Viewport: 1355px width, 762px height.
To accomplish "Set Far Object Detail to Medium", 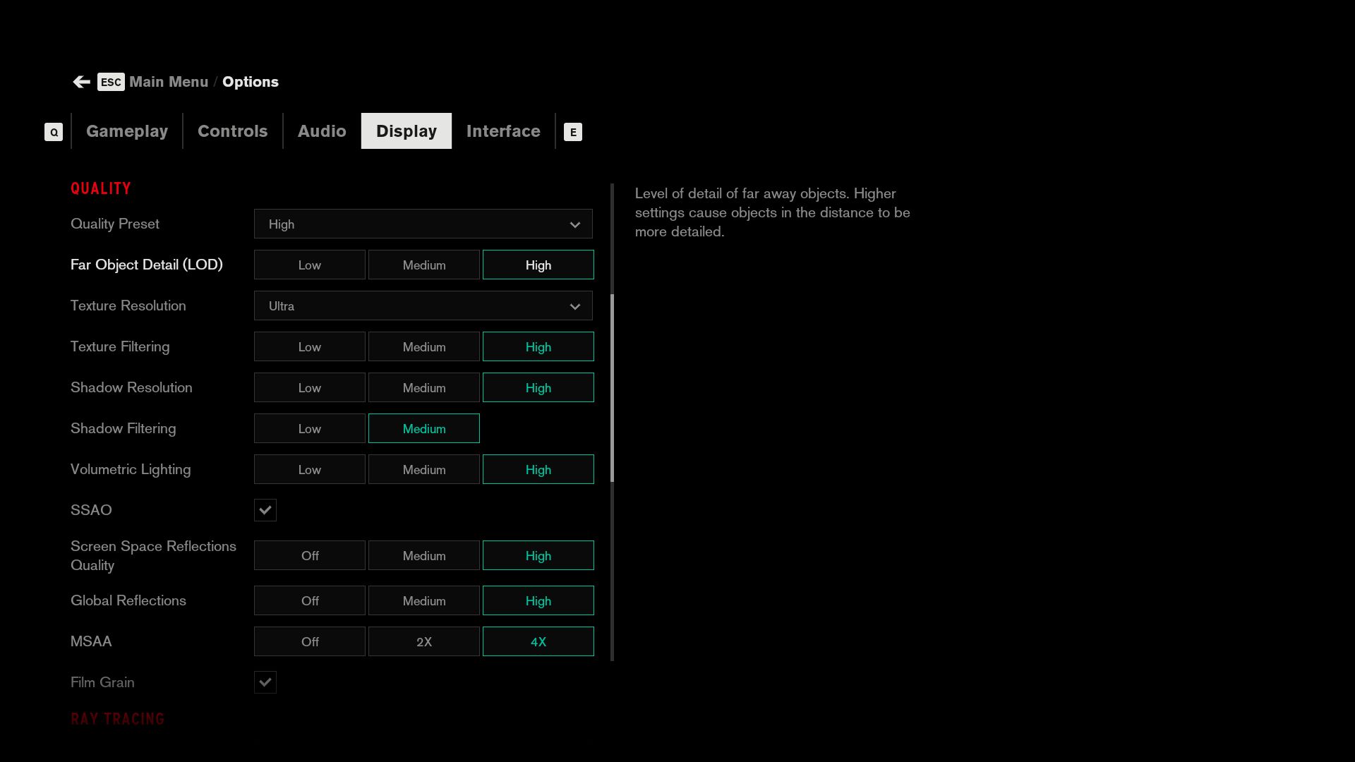I will coord(423,265).
